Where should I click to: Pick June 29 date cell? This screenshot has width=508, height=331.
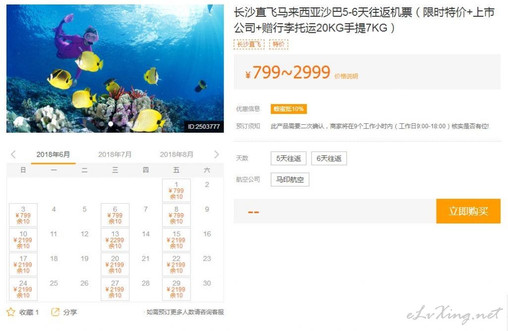click(176, 289)
